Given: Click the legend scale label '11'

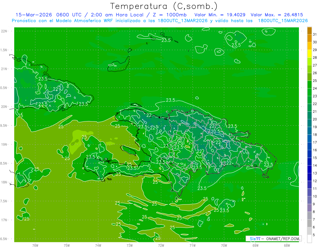Looking at the screenshot, I should coord(315,189).
